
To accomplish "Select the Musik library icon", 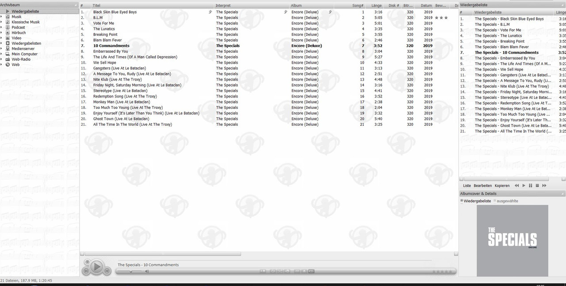I will (x=8, y=16).
